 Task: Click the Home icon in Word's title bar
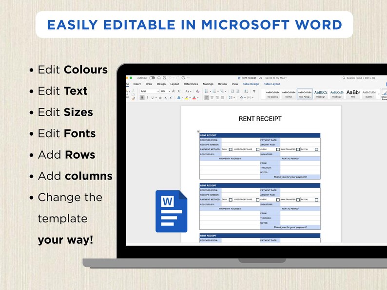[159, 78]
